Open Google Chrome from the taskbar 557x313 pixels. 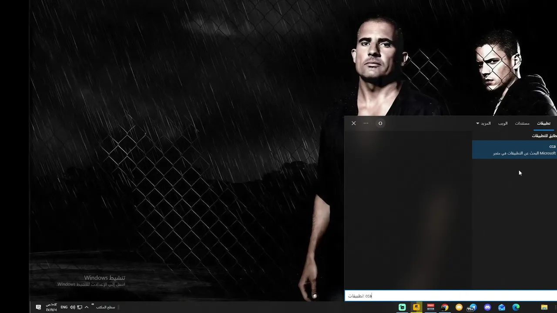(x=445, y=307)
